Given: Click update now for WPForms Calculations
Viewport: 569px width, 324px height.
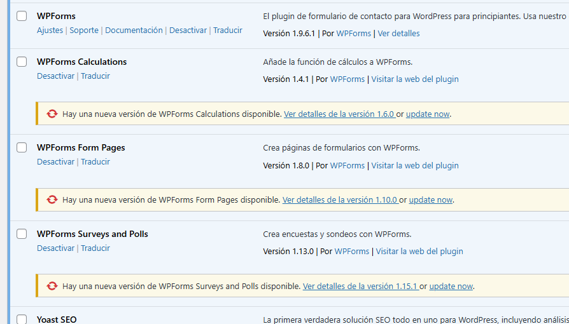Looking at the screenshot, I should pos(428,114).
